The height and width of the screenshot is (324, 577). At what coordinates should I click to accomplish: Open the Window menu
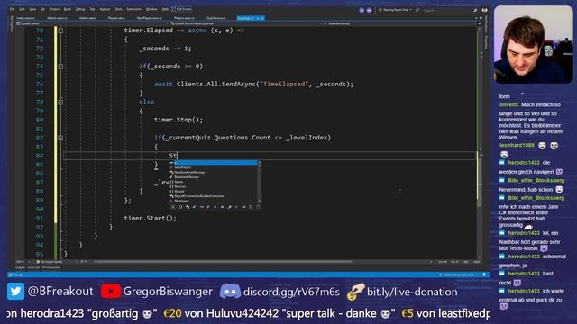[151, 9]
